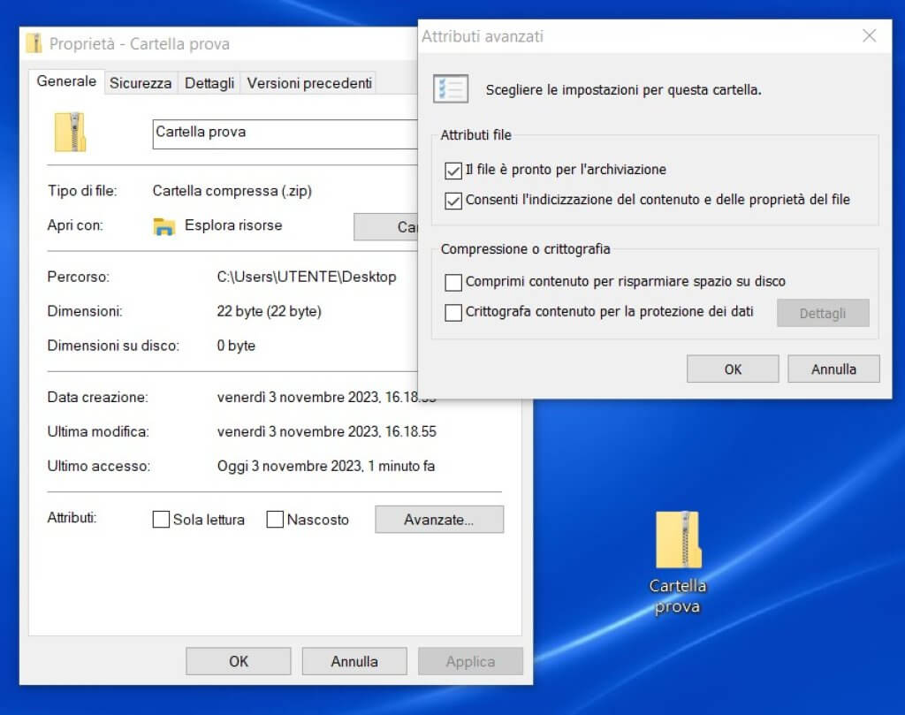Check the Nascosto attribute

pos(275,520)
